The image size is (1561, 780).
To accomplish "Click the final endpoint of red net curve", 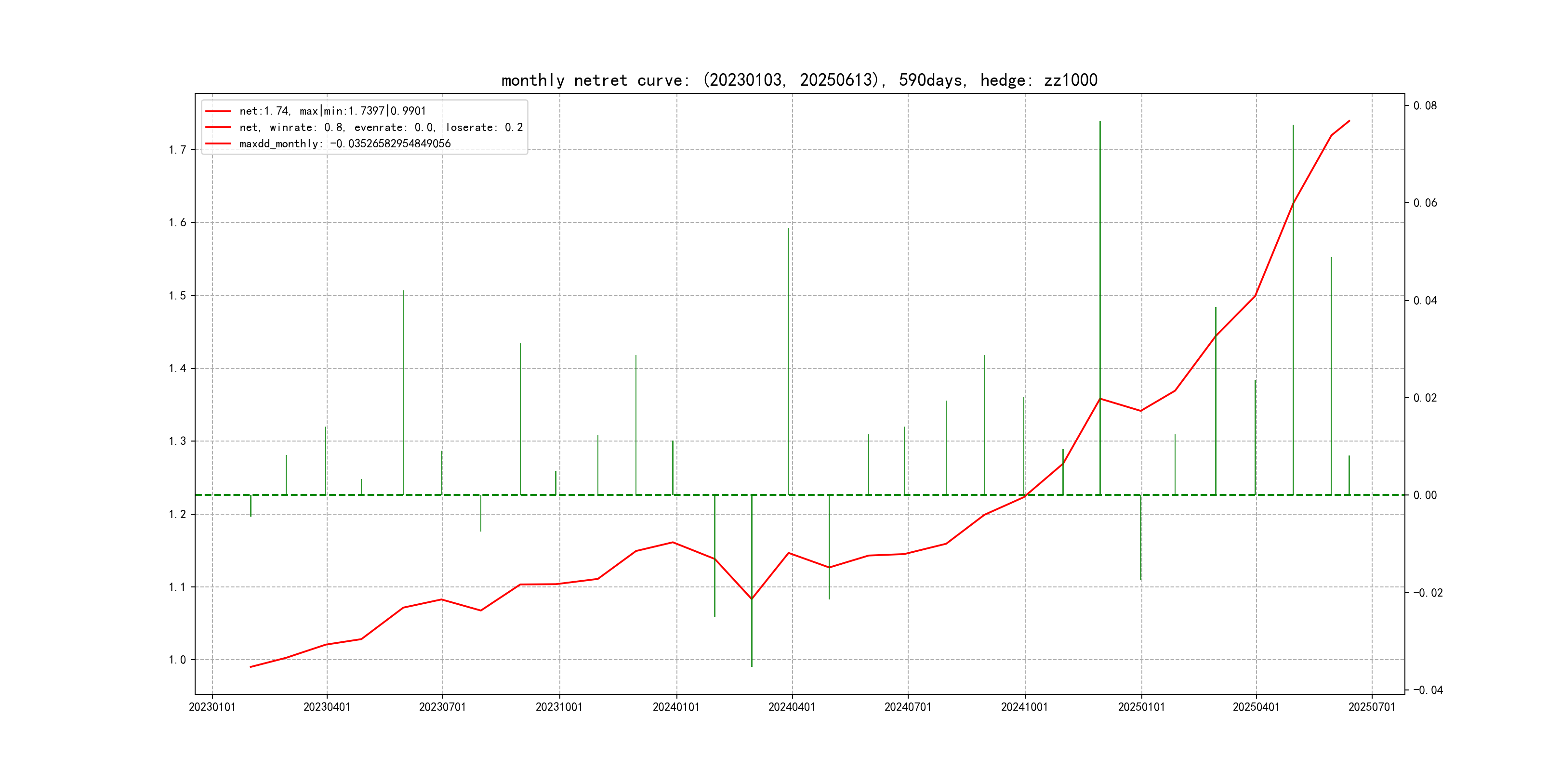I will 1349,120.
